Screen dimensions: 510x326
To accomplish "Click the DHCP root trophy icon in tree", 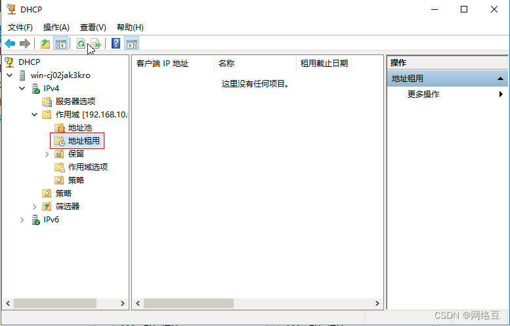I will point(10,62).
